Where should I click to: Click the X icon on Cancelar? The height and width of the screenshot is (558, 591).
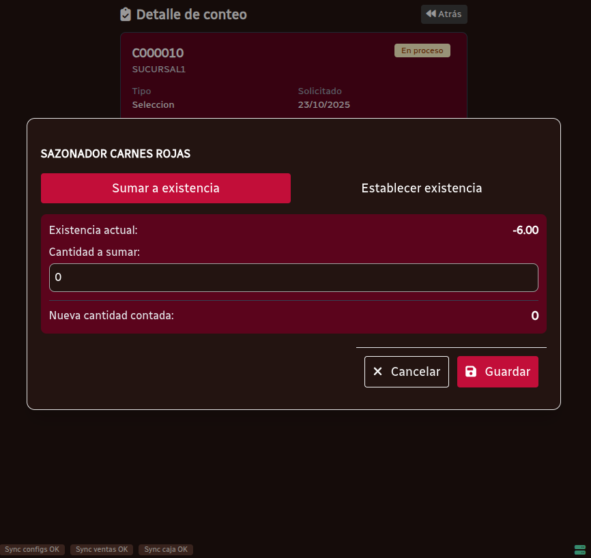[x=377, y=372]
